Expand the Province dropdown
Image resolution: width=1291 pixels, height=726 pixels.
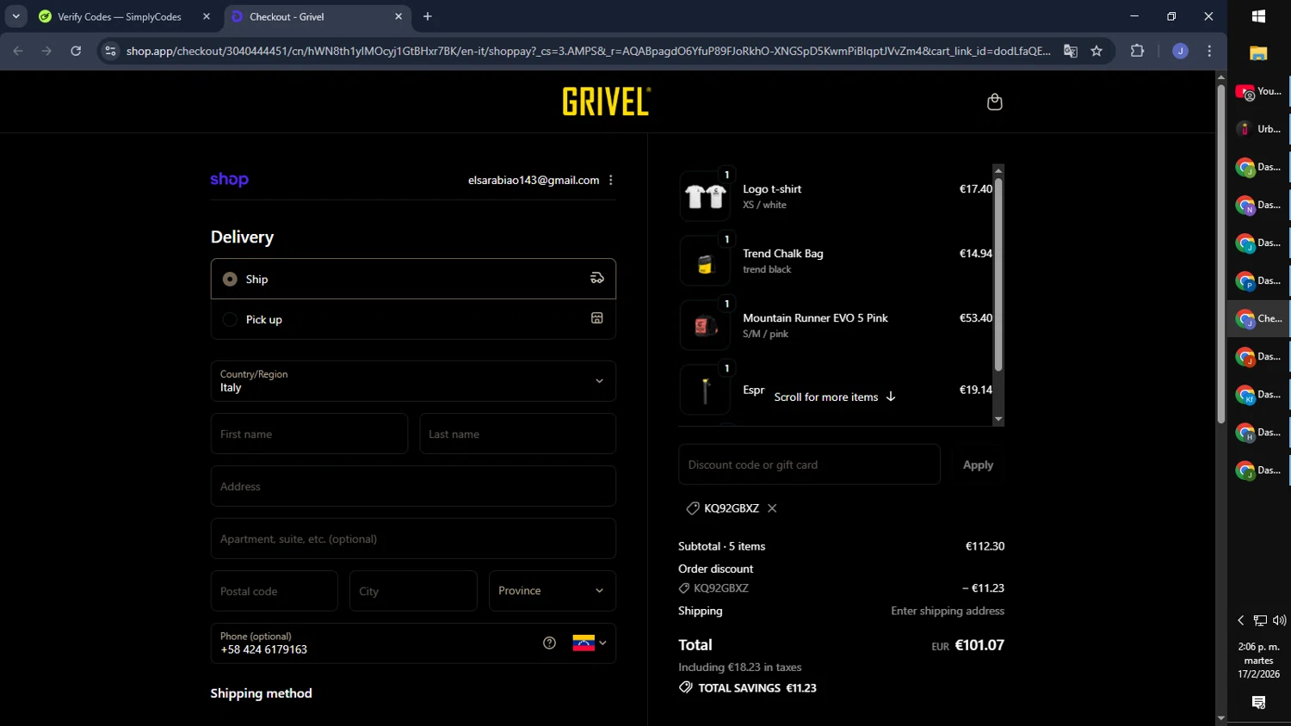tap(552, 591)
